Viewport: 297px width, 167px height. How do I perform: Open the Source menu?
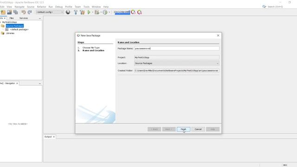pos(31,6)
